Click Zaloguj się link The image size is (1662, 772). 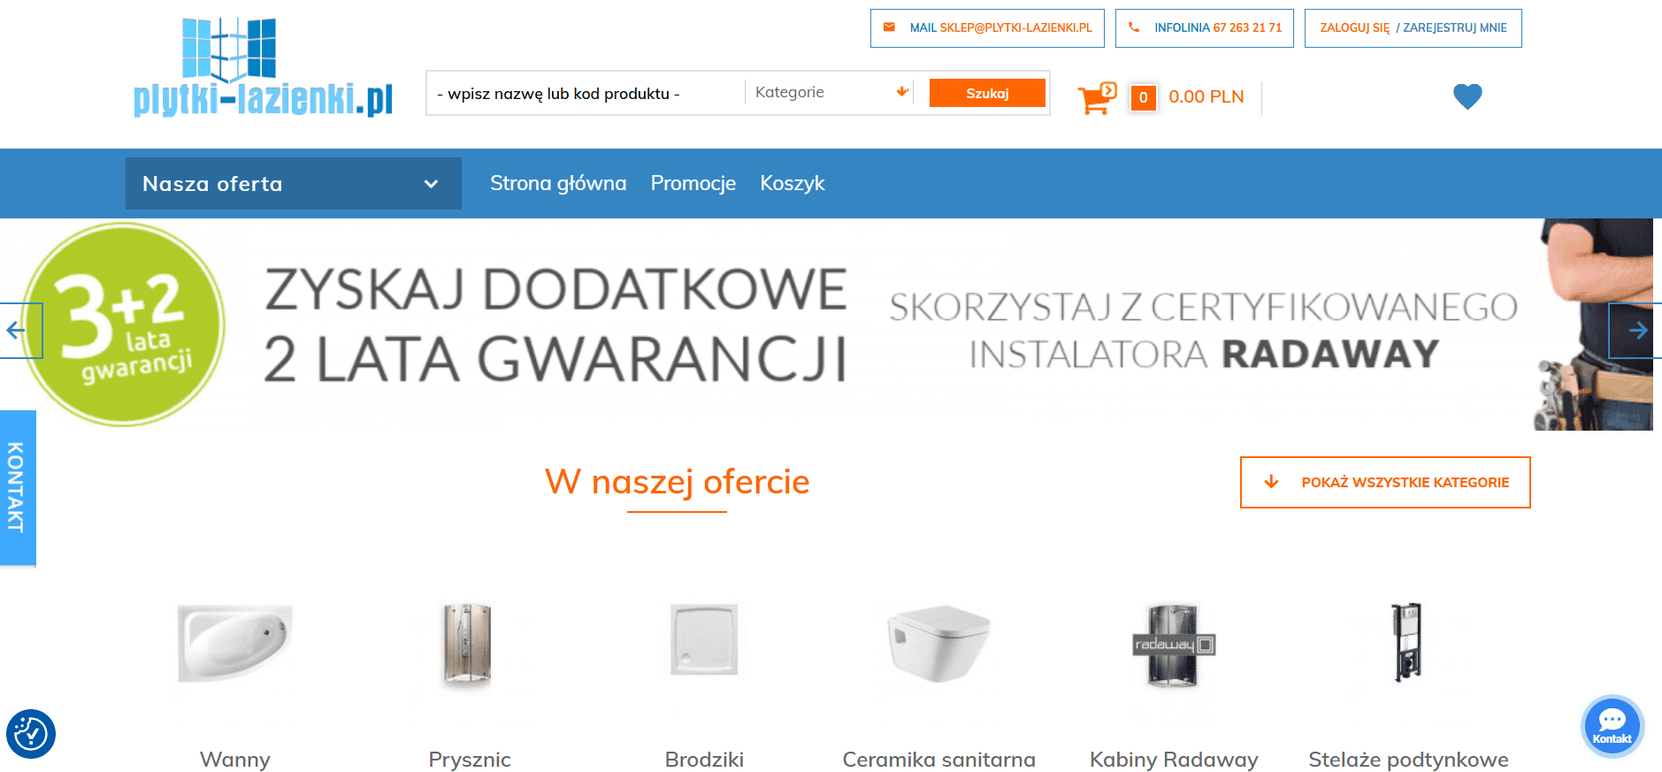(1354, 28)
